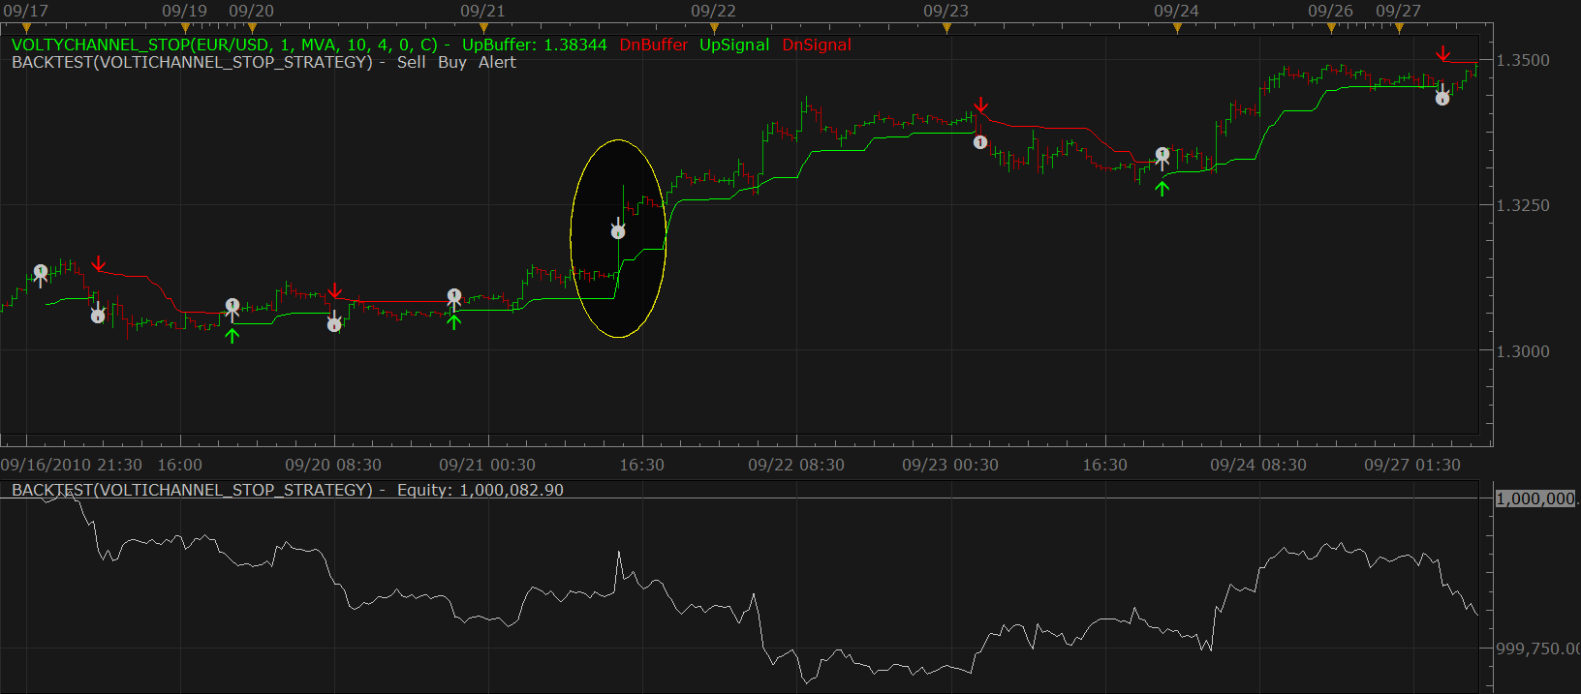
Task: Click the 999,750.00 equity axis label
Action: point(1538,649)
